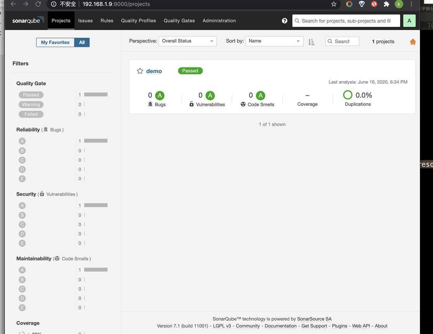
Task: Toggle My Favorites project view
Action: coord(55,42)
